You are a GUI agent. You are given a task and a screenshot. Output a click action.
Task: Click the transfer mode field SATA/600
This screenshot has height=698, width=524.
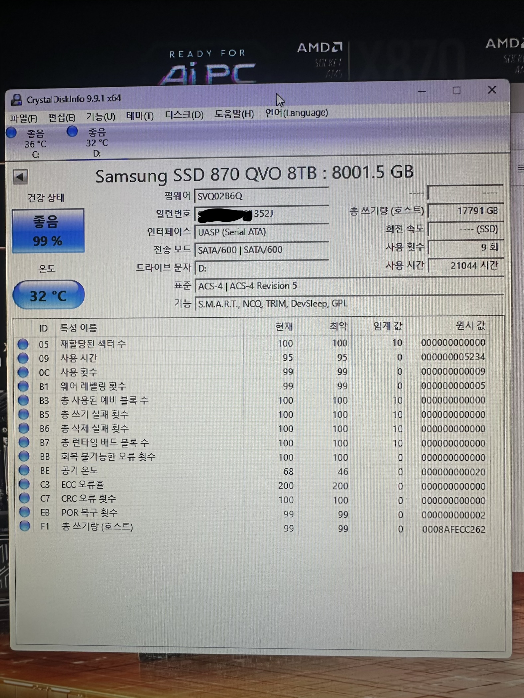click(x=262, y=250)
